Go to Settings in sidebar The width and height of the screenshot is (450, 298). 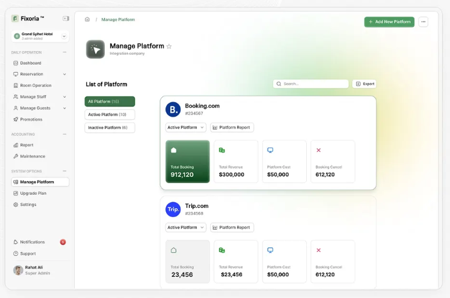pos(28,205)
